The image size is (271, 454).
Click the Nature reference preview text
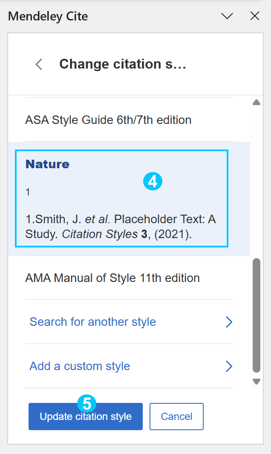(121, 227)
